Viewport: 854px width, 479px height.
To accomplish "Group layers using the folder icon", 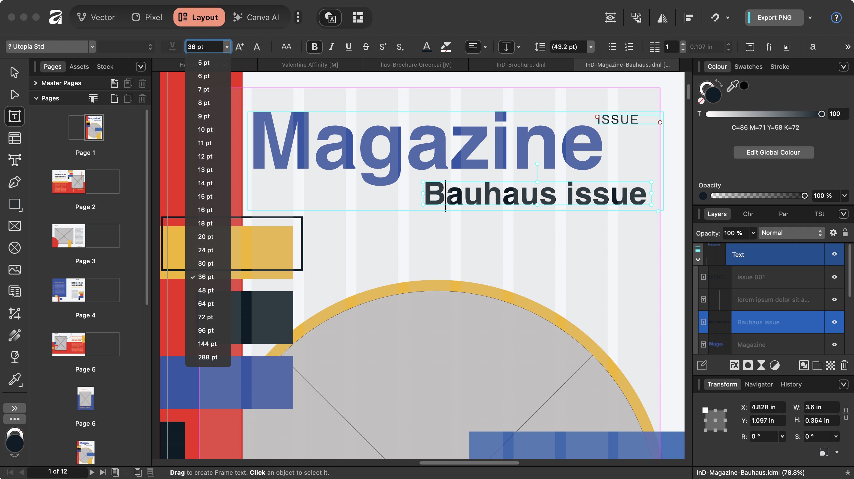I will pos(817,365).
